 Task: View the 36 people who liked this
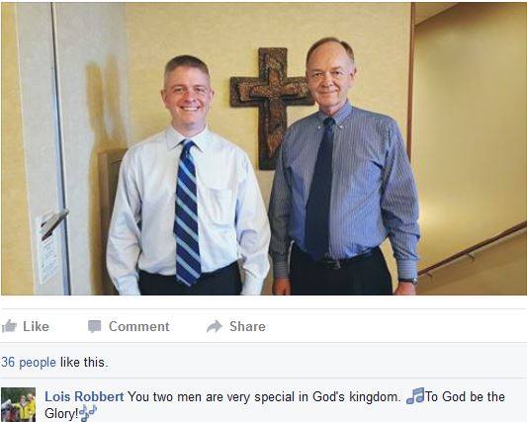[29, 362]
